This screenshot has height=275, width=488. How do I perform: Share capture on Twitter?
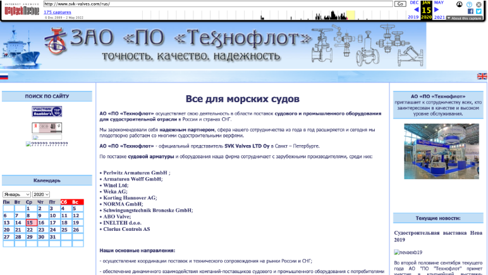pos(479,11)
